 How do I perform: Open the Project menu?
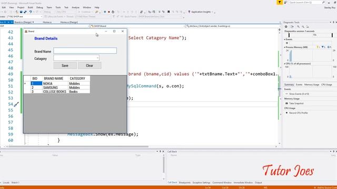click(21, 7)
